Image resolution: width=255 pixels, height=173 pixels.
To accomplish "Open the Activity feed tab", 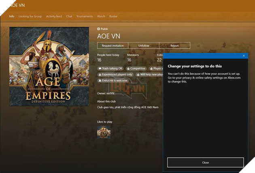I will (x=54, y=17).
